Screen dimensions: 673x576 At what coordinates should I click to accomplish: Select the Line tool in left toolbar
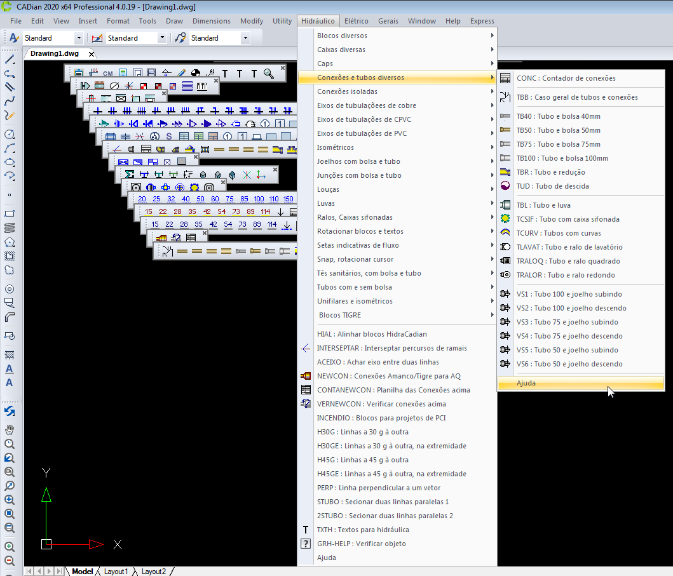10,60
